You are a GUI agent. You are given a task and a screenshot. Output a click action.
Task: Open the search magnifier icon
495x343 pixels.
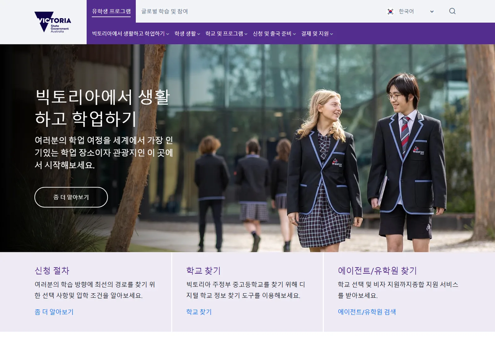click(452, 11)
